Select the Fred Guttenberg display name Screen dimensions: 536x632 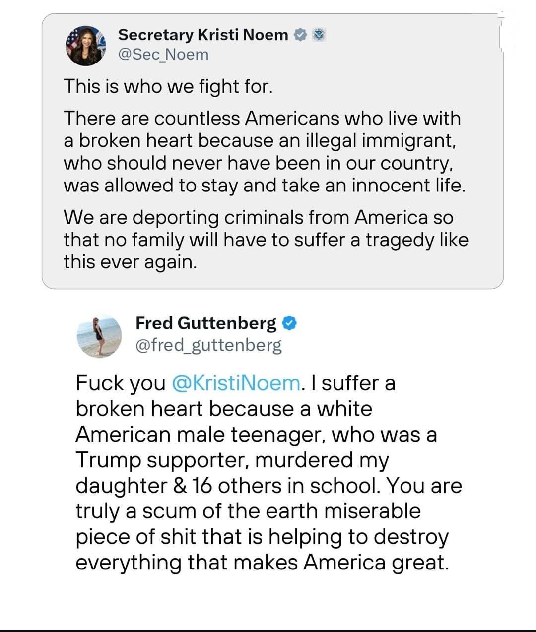(205, 323)
